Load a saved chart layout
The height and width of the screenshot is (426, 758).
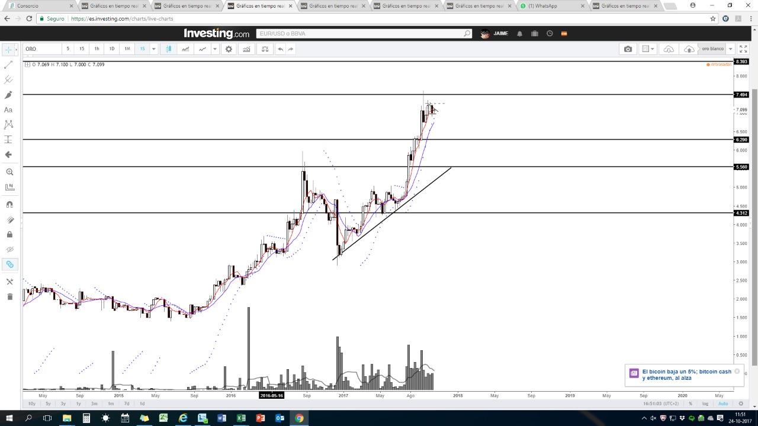coord(669,49)
